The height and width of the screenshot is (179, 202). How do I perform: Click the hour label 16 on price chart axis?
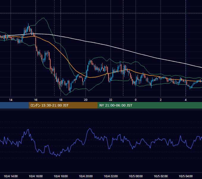pos(36,100)
